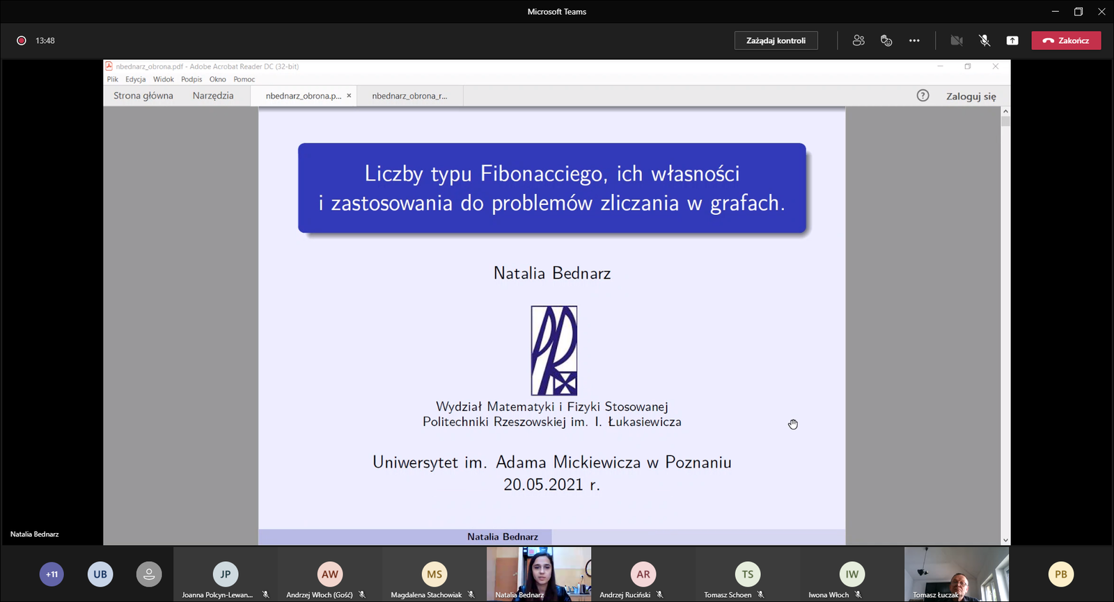Click the scroll-down arrow of PDF scrollbar

[x=1005, y=540]
